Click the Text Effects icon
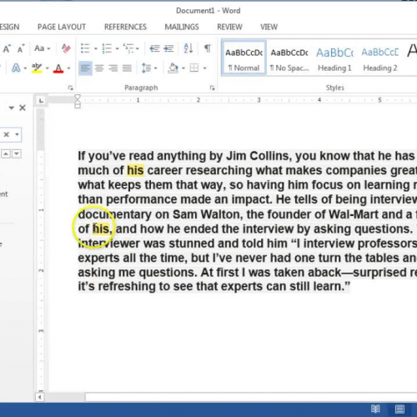The width and height of the screenshot is (417, 417). click(17, 68)
